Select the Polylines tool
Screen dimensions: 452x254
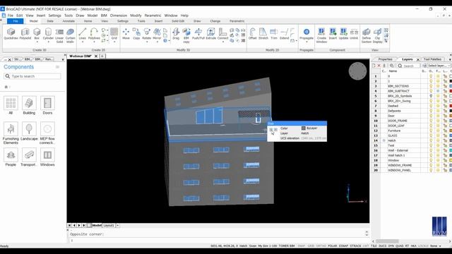(x=94, y=34)
